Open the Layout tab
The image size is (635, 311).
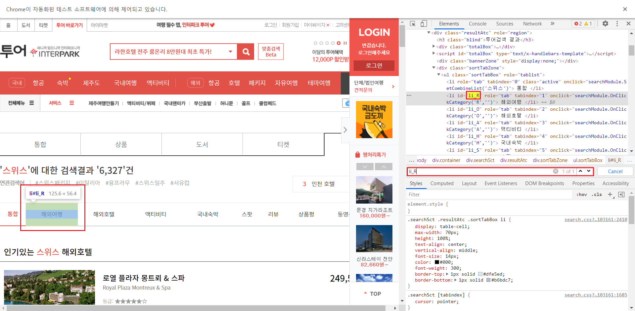click(x=469, y=183)
